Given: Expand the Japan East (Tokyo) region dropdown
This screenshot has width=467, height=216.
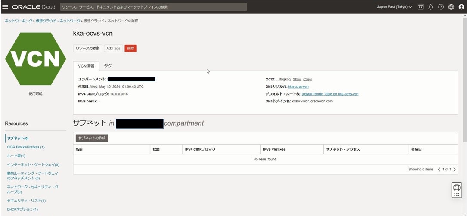Looking at the screenshot, I should 394,7.
